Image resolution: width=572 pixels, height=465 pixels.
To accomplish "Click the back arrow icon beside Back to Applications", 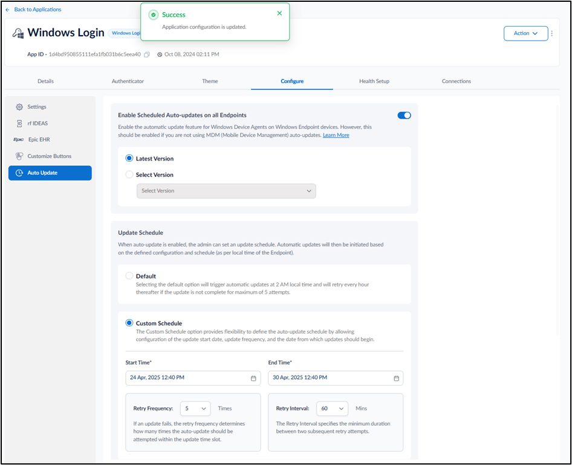I will point(7,10).
